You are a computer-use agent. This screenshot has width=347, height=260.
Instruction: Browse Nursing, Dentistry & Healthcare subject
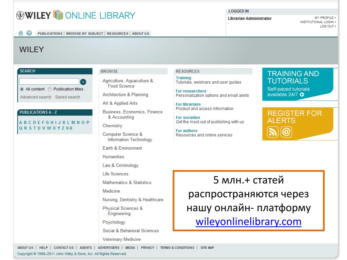(x=133, y=200)
